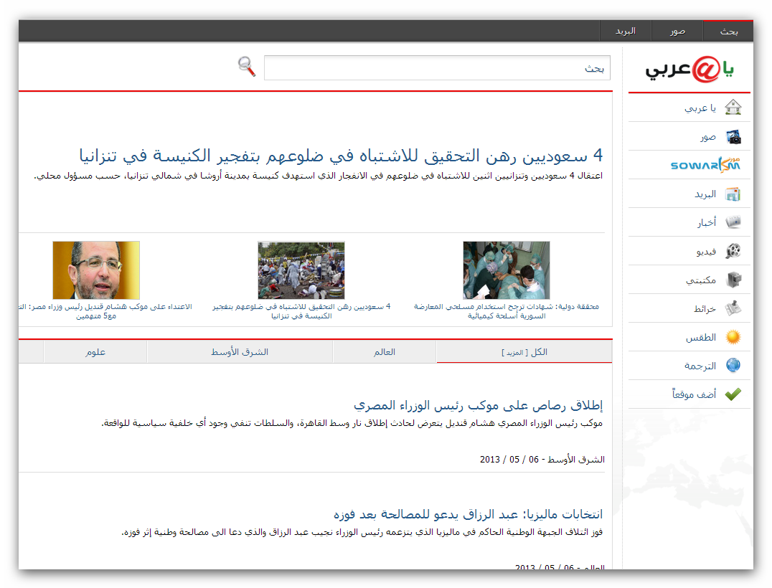Viewport: 772px width, 588px height.
Task: Open the news newspaper icon
Action: tap(733, 222)
